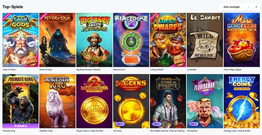Screen dimensions: 262x135
Task: Open the Cash of Gods game thumbnail
Action: point(21,40)
